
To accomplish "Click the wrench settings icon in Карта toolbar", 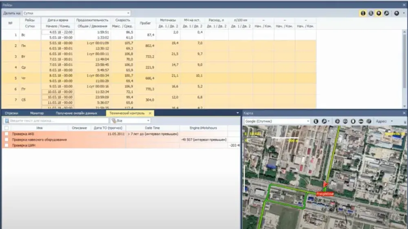I will [x=324, y=121].
